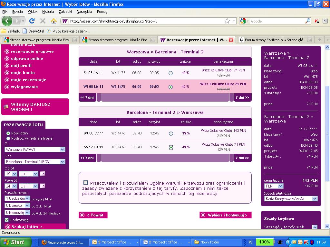Open a new tab with plus button

(319, 40)
